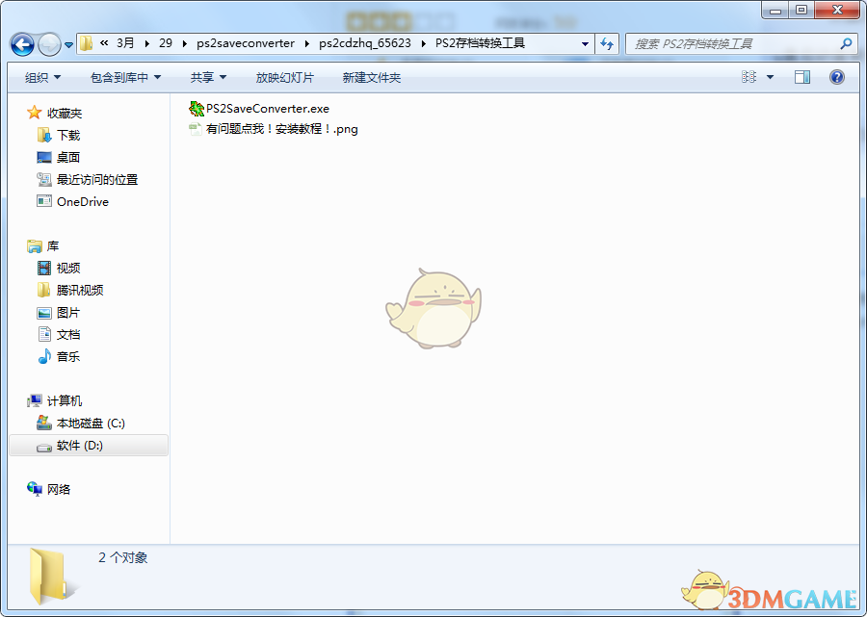Open the 网络 item in the sidebar
Viewport: 867px width, 617px height.
pyautogui.click(x=59, y=489)
